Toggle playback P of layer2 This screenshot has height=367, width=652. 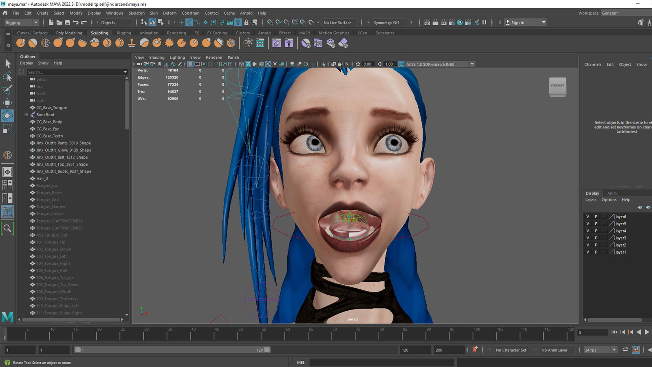(596, 245)
